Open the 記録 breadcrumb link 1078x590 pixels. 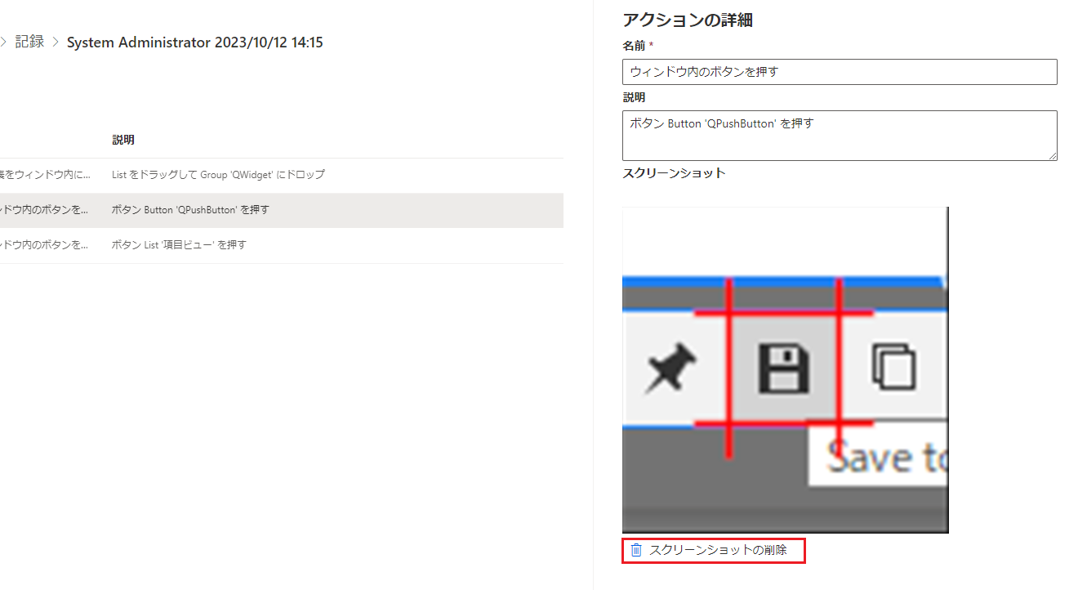(x=29, y=42)
